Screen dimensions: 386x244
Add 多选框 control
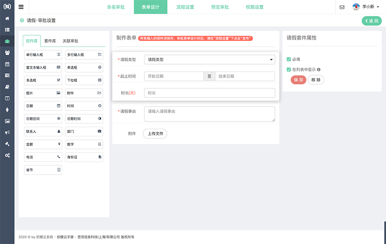(x=43, y=80)
